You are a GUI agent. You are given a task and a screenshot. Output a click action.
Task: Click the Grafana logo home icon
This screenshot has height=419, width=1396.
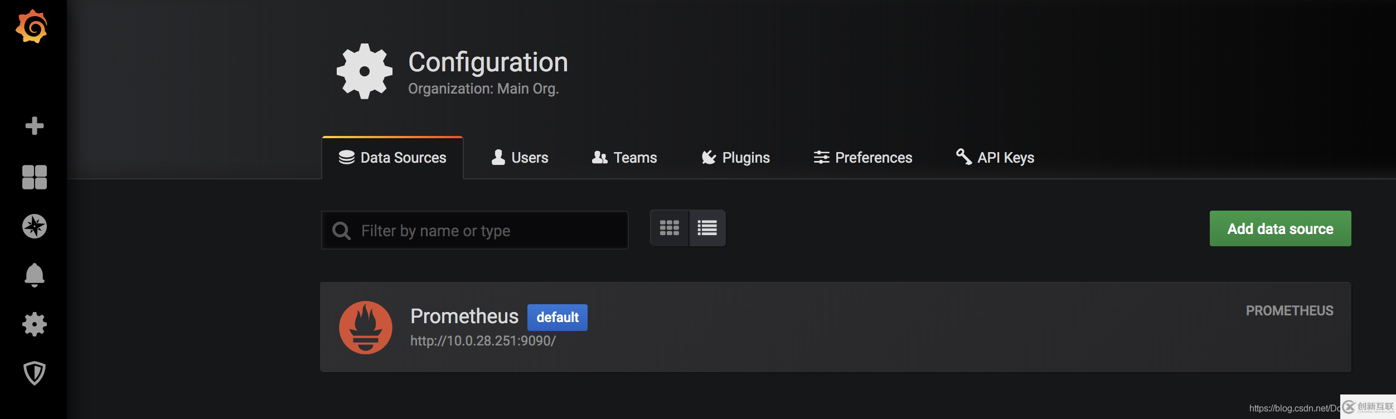click(x=32, y=27)
